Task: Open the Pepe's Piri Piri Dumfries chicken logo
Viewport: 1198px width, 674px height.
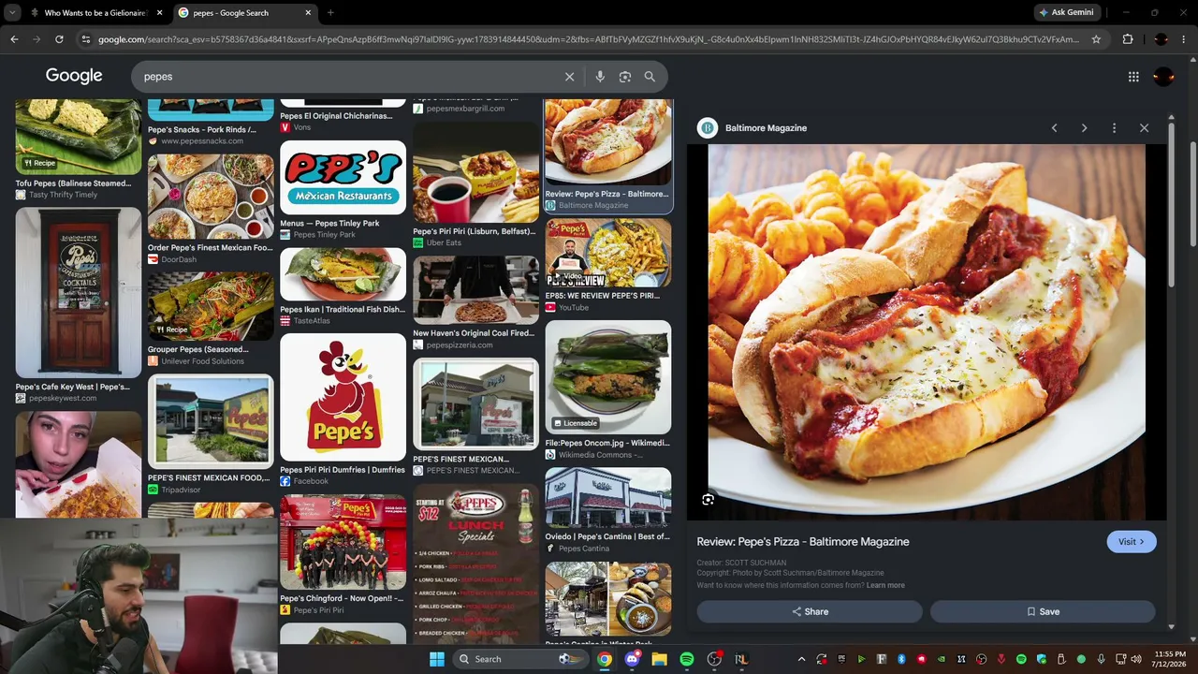Action: (343, 398)
